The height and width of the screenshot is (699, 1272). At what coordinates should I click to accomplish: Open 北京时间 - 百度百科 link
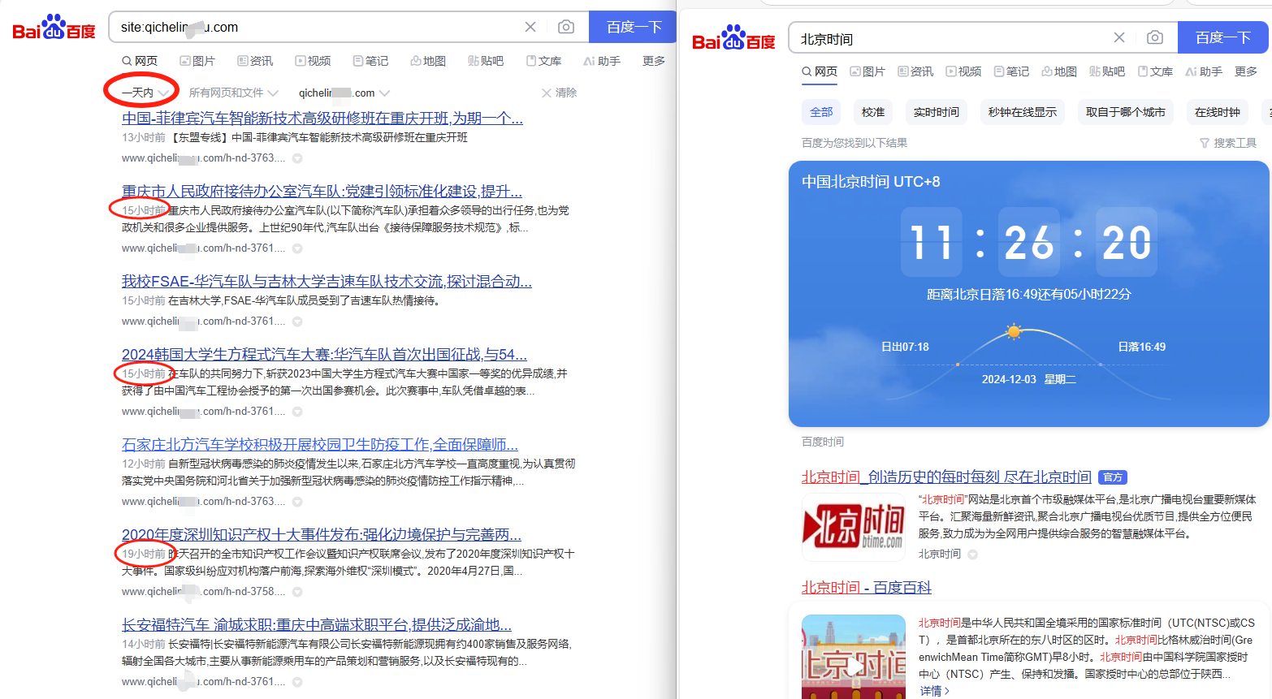[x=867, y=588]
